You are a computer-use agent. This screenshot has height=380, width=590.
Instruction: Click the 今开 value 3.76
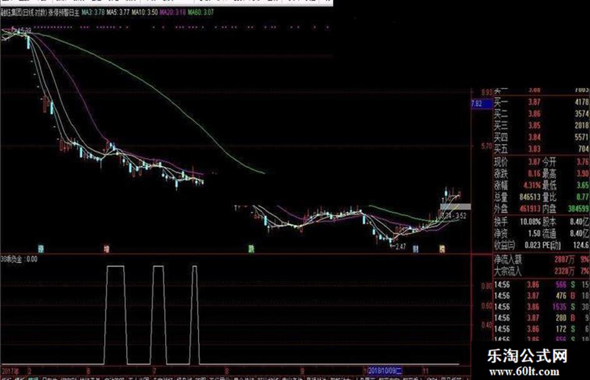click(583, 162)
